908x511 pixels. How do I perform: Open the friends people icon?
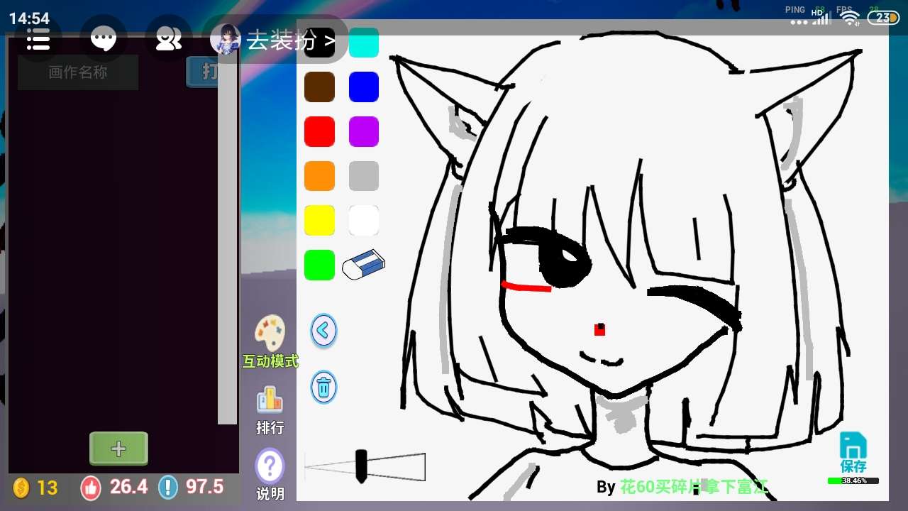(x=168, y=40)
